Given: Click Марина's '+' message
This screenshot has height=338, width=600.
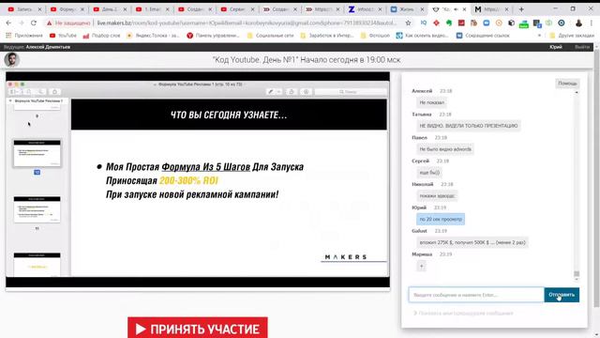Looking at the screenshot, I should point(421,266).
